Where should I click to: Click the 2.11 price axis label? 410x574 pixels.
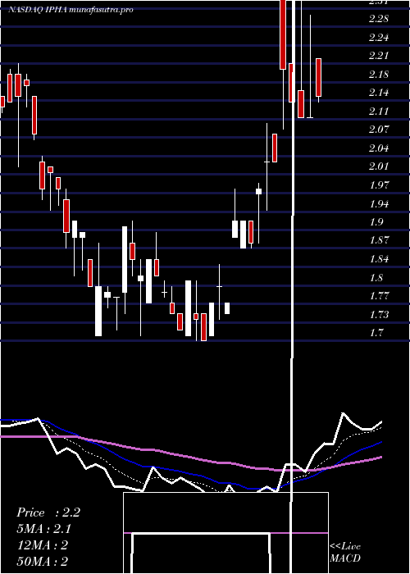(379, 111)
